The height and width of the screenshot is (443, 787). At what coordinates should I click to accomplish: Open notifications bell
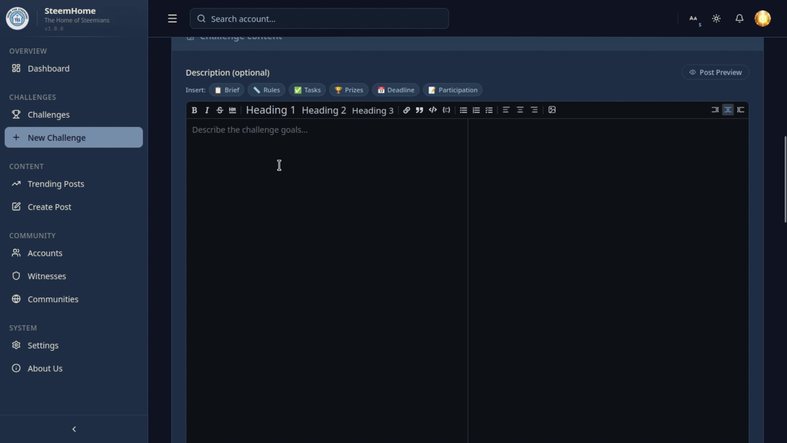point(739,19)
